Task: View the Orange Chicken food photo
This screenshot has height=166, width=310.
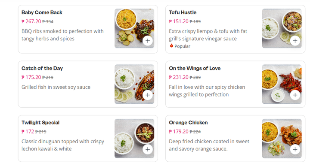Action: click(282, 139)
